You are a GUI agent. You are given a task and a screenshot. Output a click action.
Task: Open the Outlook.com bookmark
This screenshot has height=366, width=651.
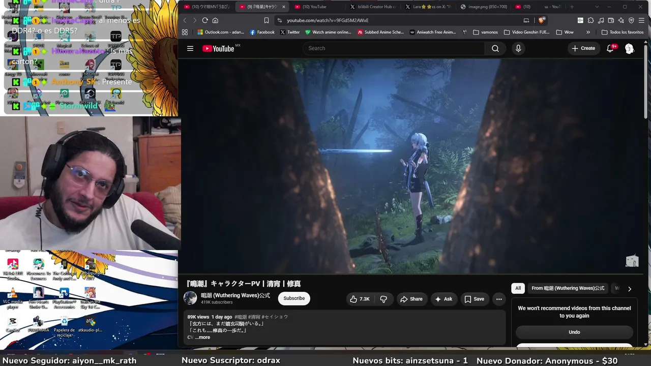tap(221, 32)
